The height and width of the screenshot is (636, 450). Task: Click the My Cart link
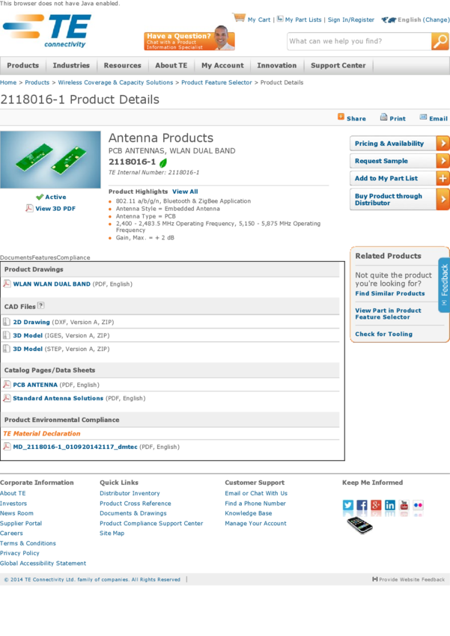tap(259, 19)
